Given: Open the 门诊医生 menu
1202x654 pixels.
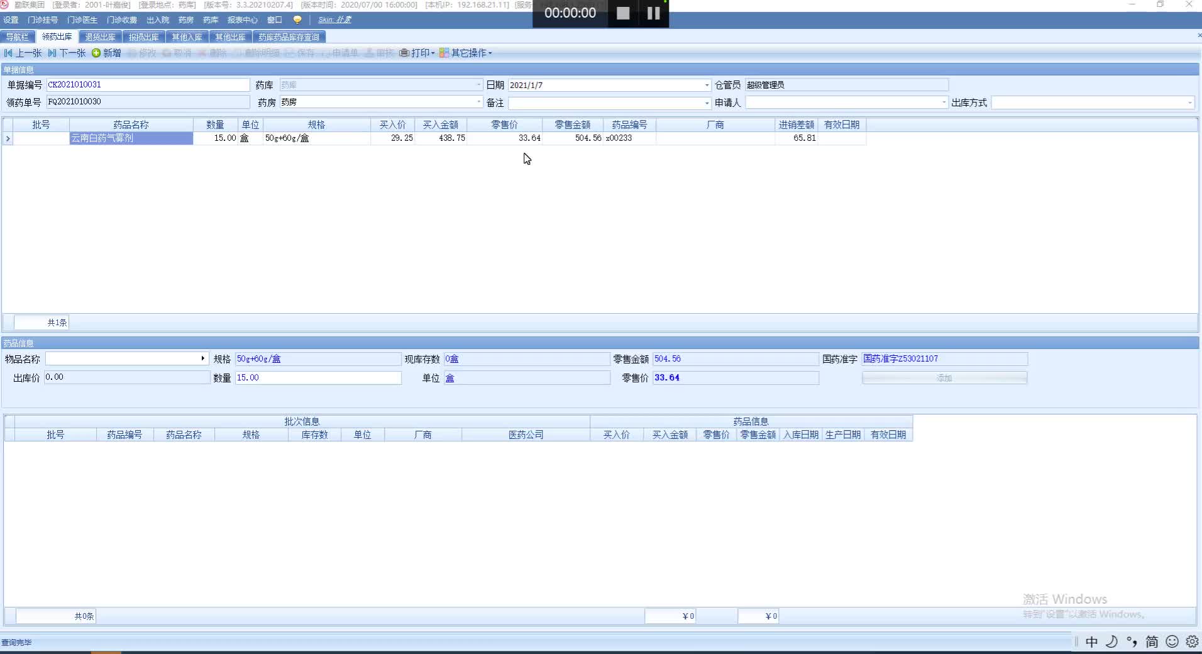Looking at the screenshot, I should coord(82,20).
